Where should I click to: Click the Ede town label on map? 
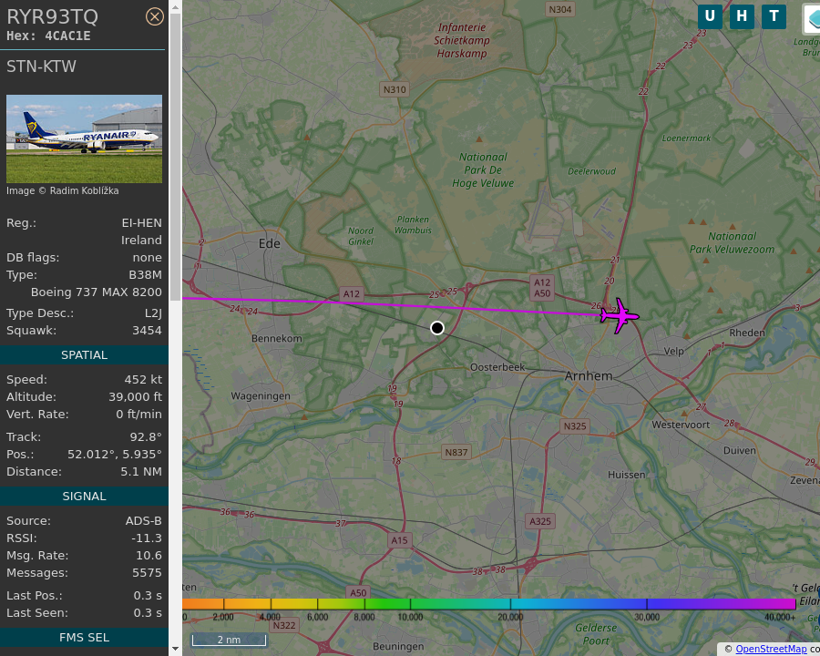pyautogui.click(x=270, y=243)
